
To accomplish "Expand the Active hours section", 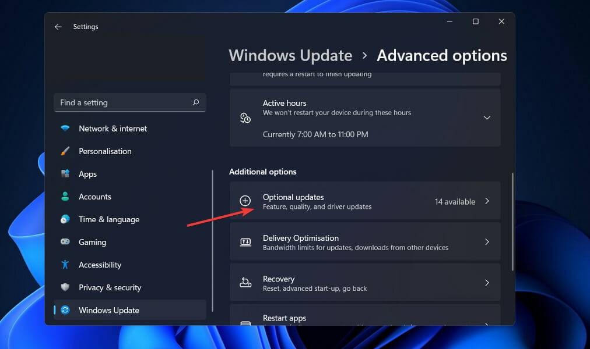I will tap(487, 117).
